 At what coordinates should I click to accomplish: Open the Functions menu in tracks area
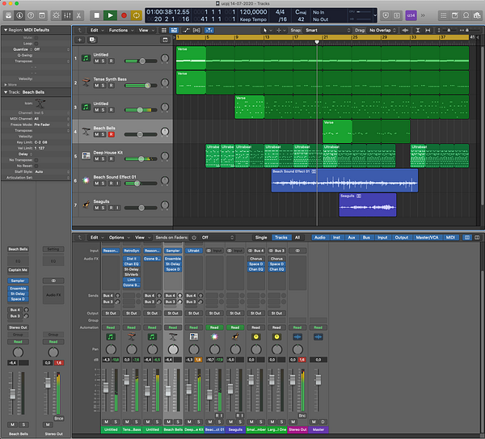(x=119, y=30)
